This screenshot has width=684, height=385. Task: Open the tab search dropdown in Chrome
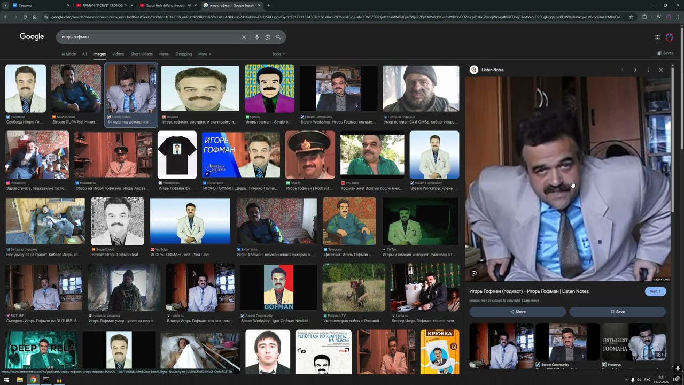(x=5, y=5)
